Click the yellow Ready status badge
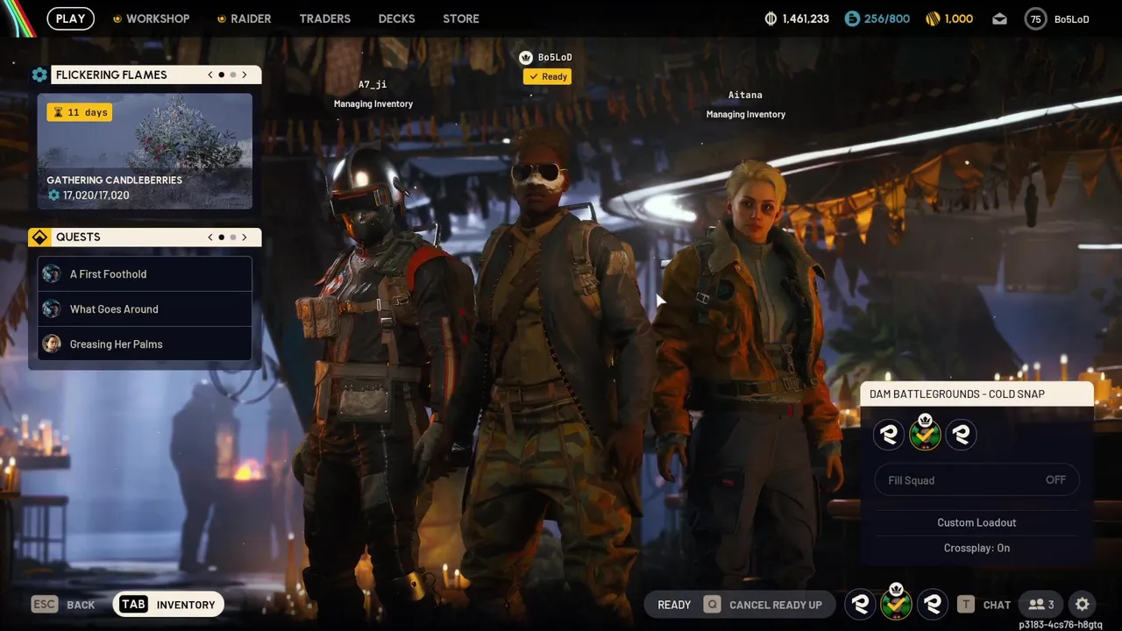Image resolution: width=1122 pixels, height=631 pixels. coord(547,76)
